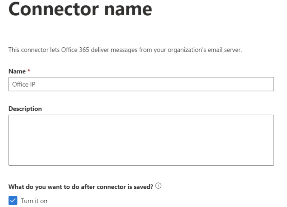Click the 'Description' field label
Image resolution: width=287 pixels, height=207 pixels.
25,109
